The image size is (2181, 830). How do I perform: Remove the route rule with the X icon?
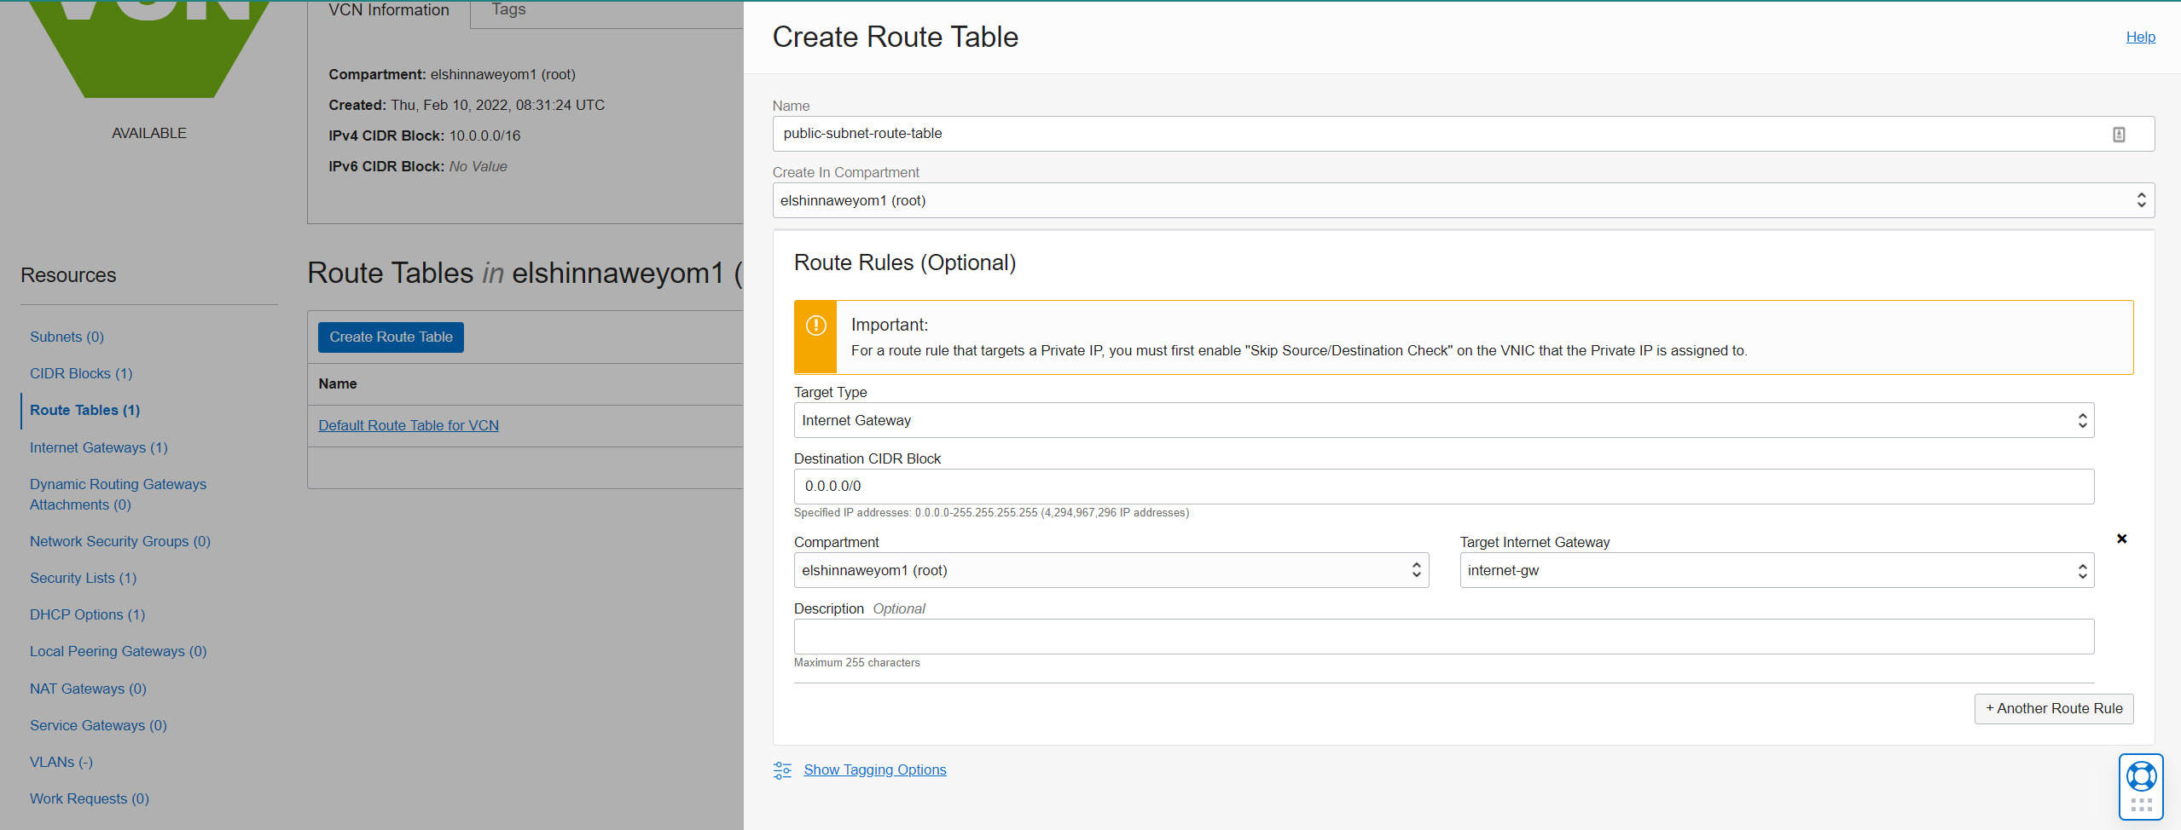tap(2121, 539)
